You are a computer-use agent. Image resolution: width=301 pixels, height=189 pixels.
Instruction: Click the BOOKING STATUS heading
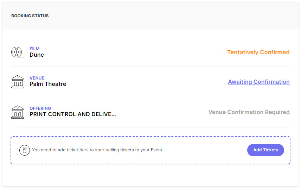click(x=30, y=16)
